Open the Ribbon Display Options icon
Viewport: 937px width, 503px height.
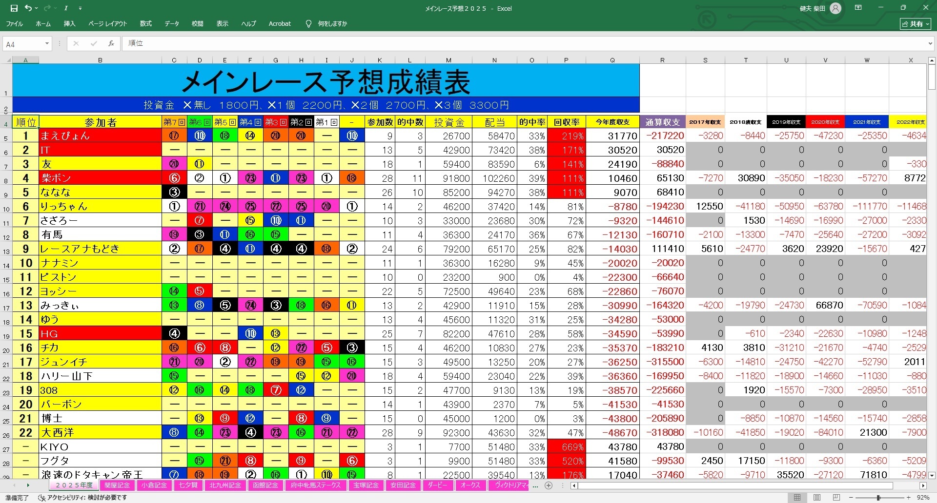click(x=858, y=8)
